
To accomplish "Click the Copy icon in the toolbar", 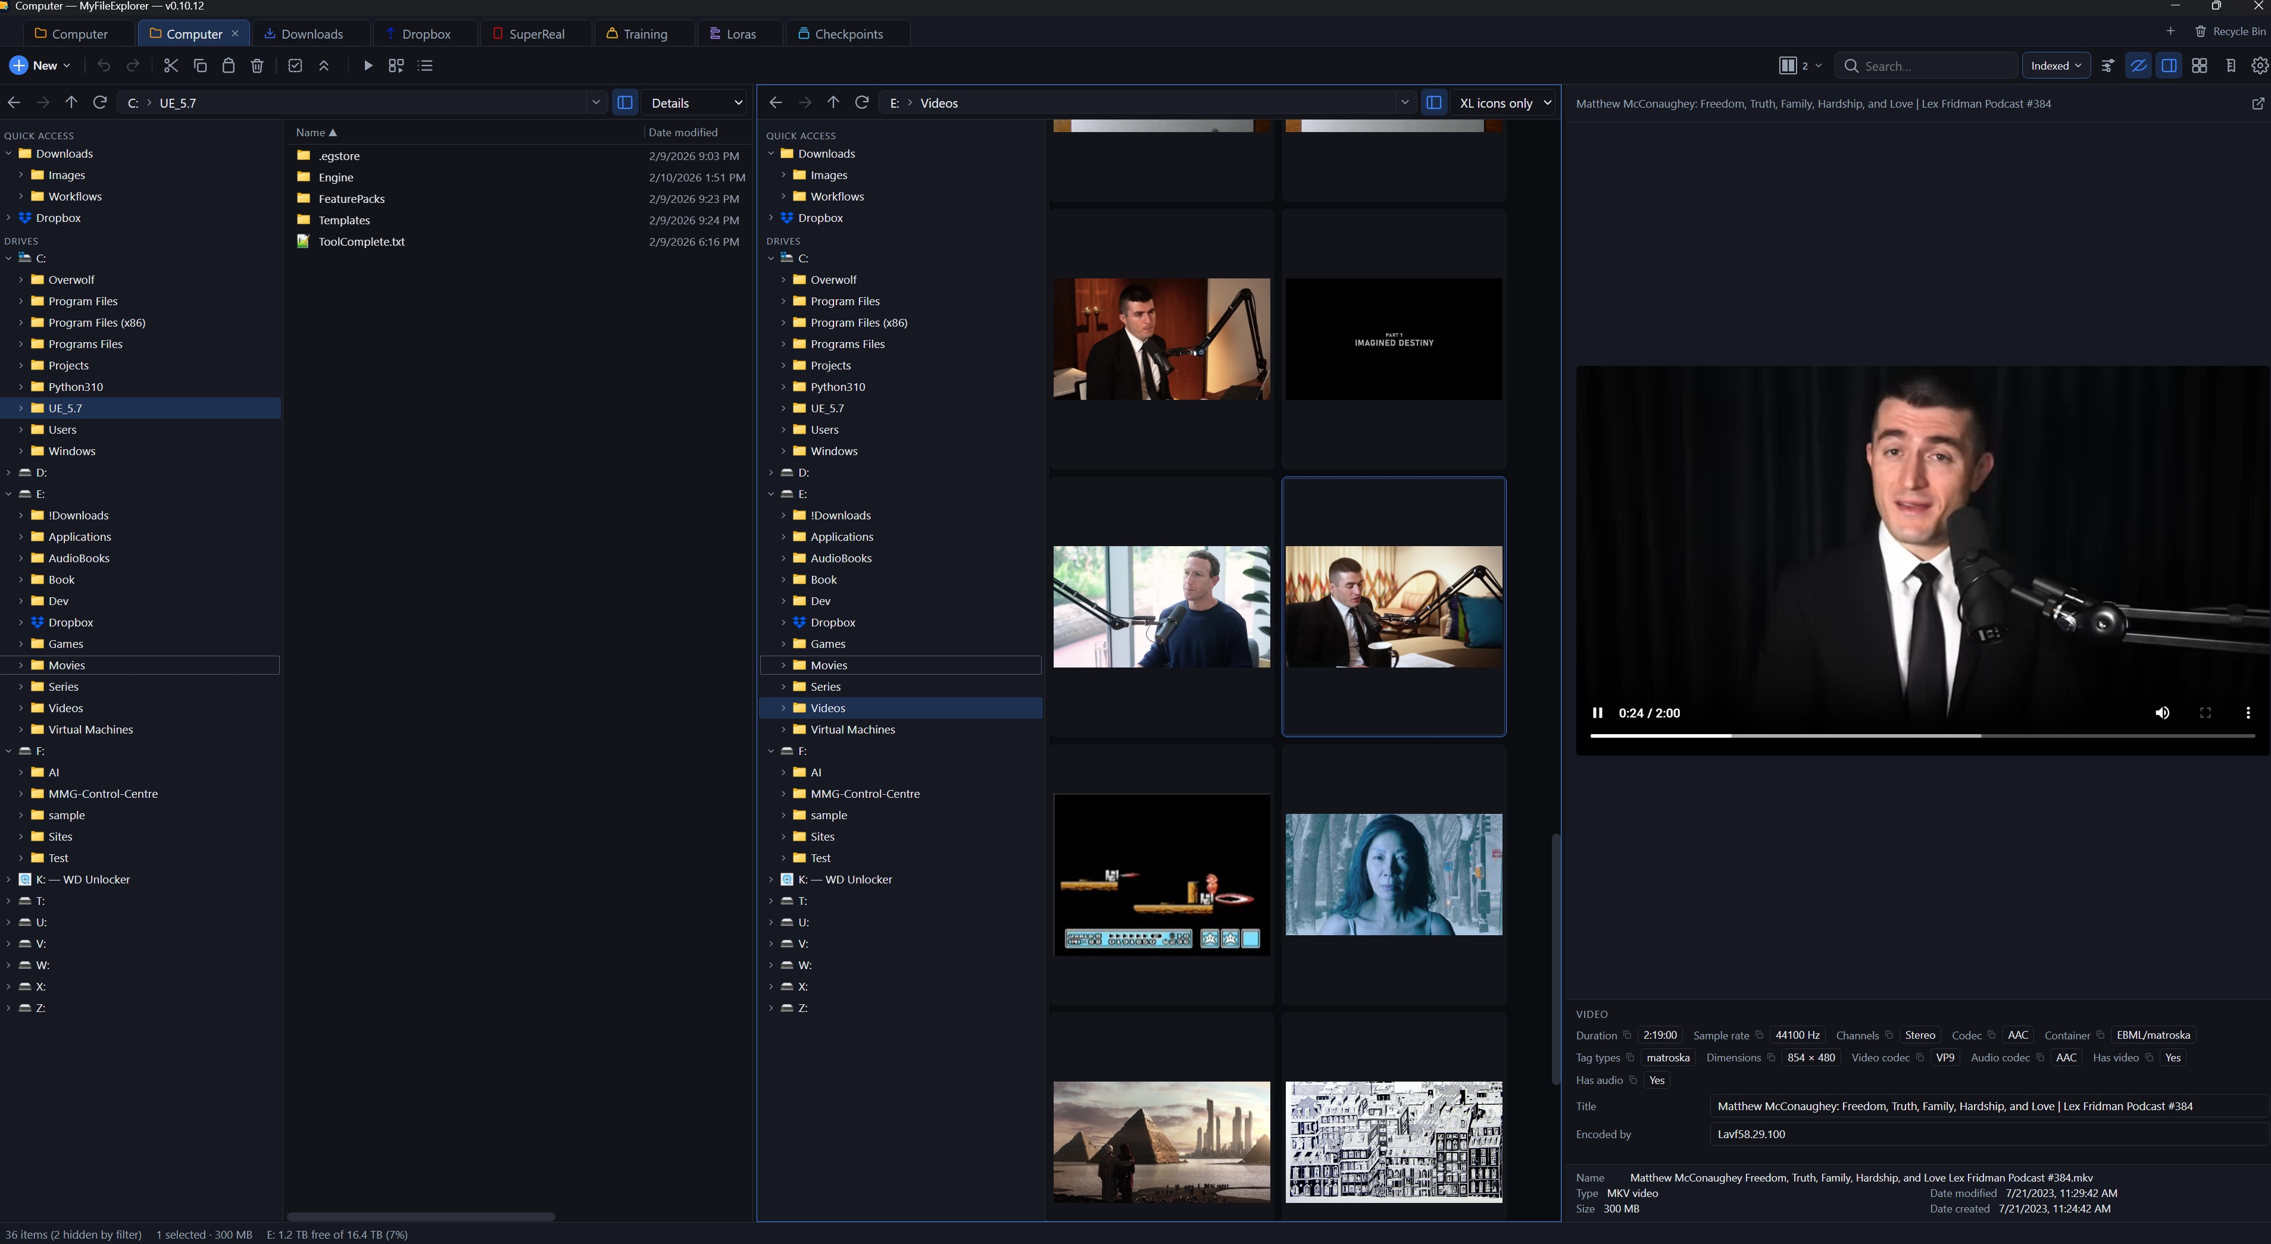I will coord(200,65).
